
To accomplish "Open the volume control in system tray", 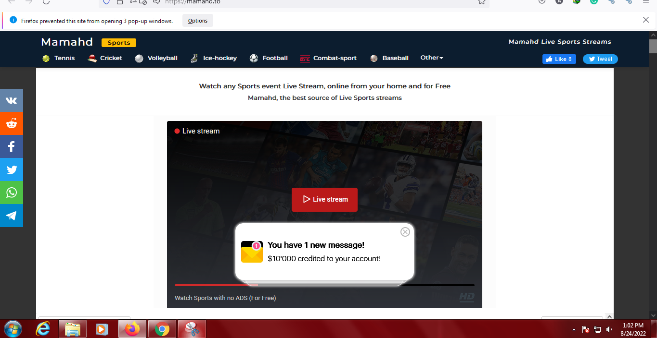I will [x=609, y=329].
